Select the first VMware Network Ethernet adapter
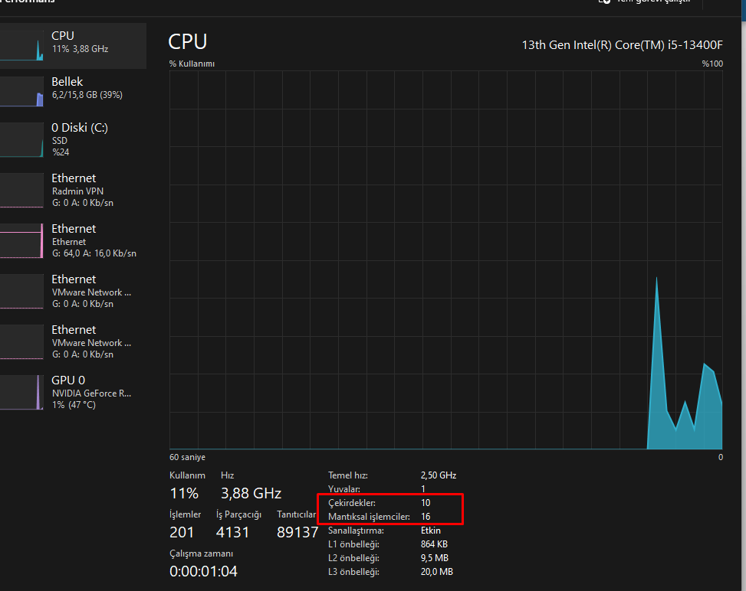The height and width of the screenshot is (591, 746). click(x=73, y=292)
